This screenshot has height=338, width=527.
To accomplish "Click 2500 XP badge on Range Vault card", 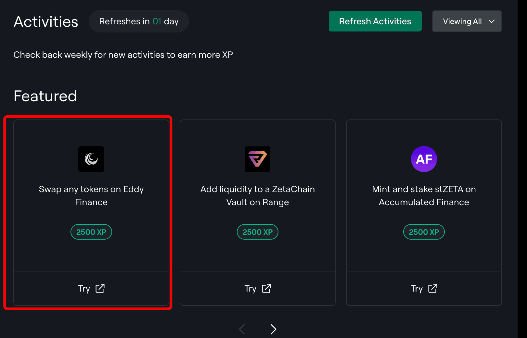I will click(258, 232).
